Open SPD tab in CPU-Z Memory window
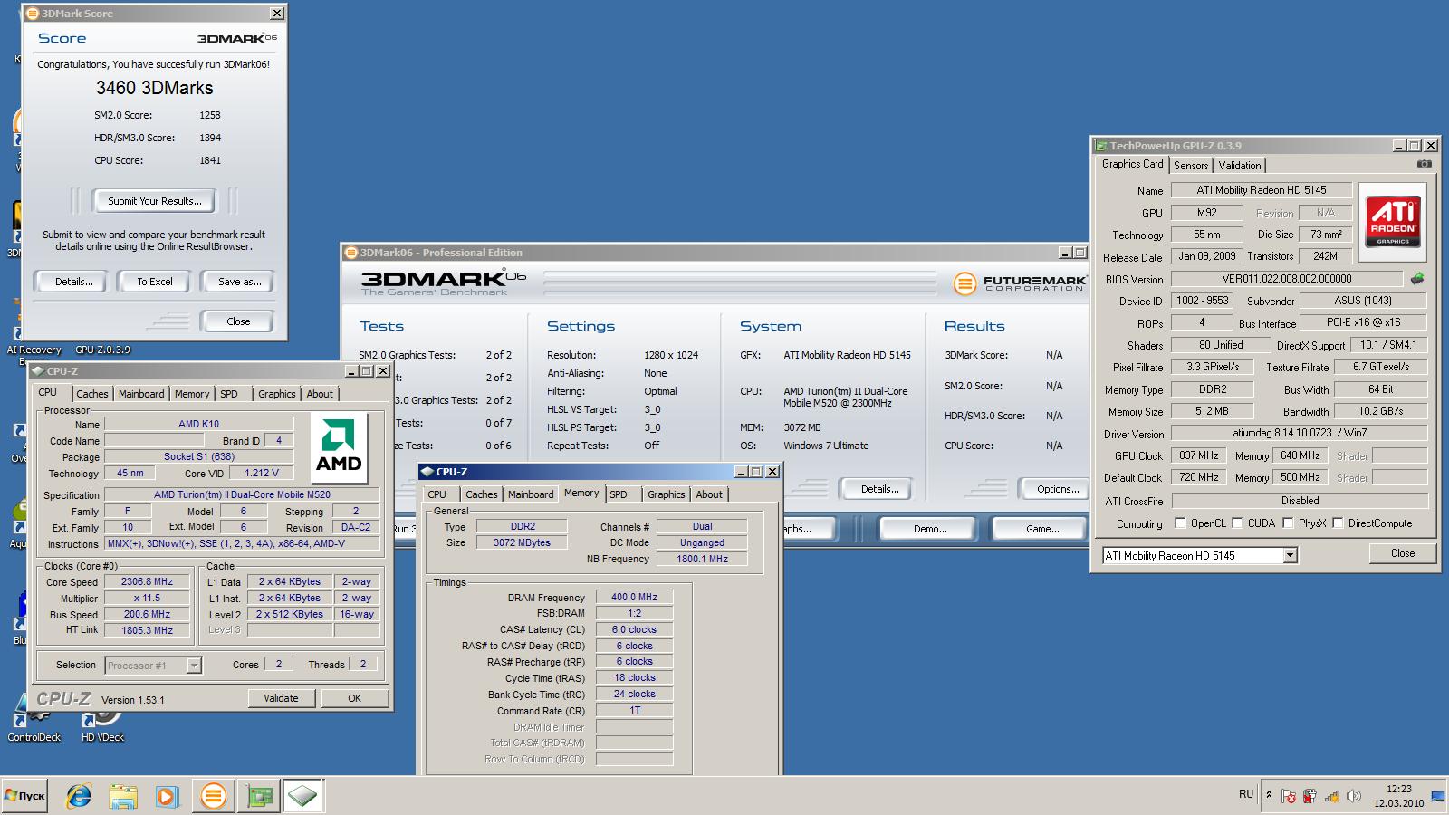 pyautogui.click(x=619, y=494)
